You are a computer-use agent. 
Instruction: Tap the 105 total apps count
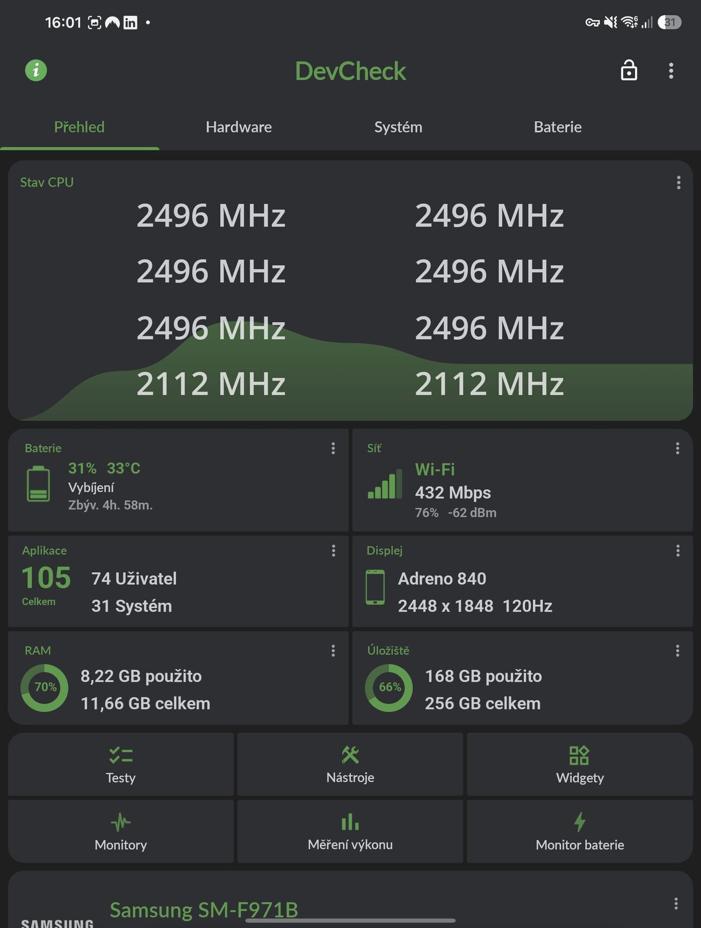(46, 577)
